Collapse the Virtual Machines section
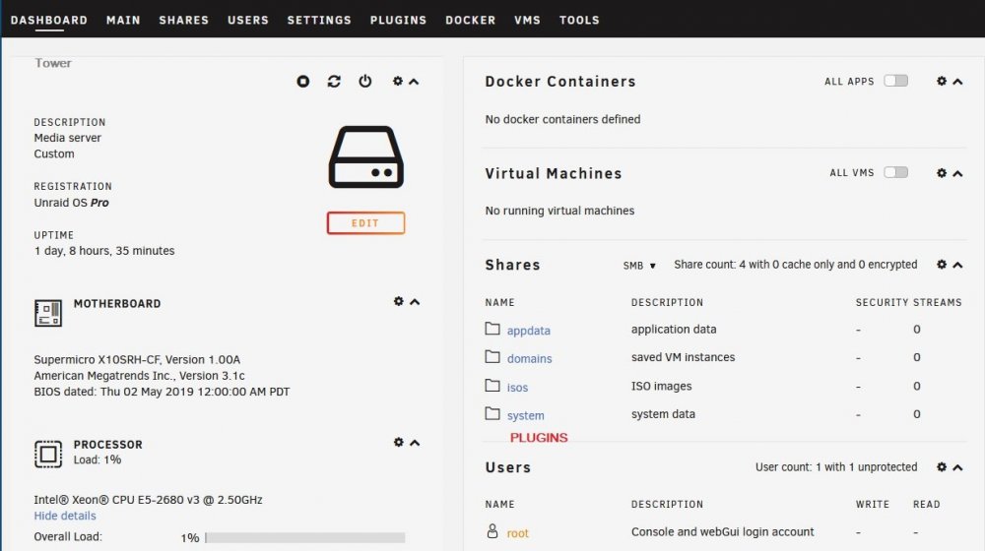985x551 pixels. coord(957,173)
